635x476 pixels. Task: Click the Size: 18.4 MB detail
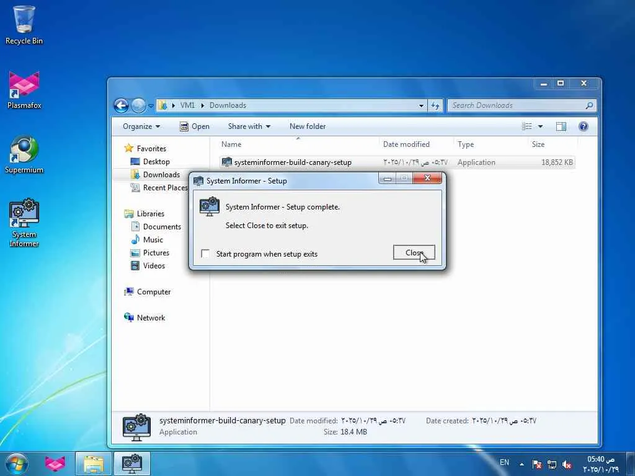pos(345,432)
